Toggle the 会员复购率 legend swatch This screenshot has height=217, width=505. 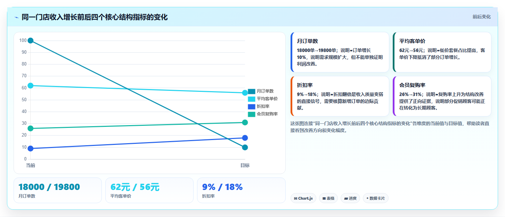point(251,114)
